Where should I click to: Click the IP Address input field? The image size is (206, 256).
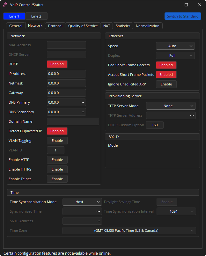(x=66, y=74)
